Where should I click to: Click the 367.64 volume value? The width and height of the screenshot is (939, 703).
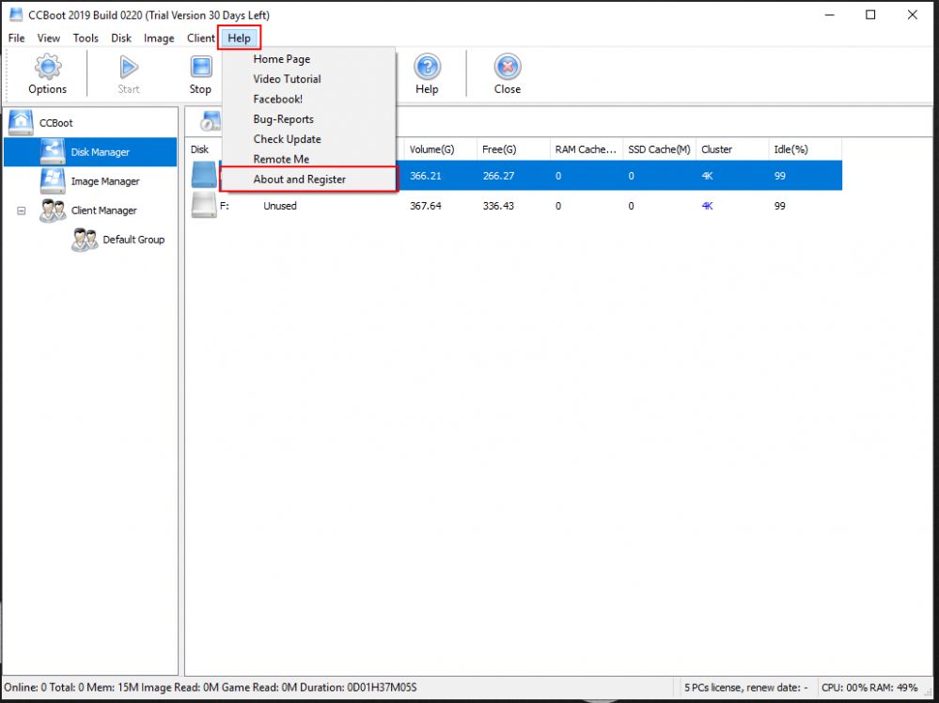[425, 206]
